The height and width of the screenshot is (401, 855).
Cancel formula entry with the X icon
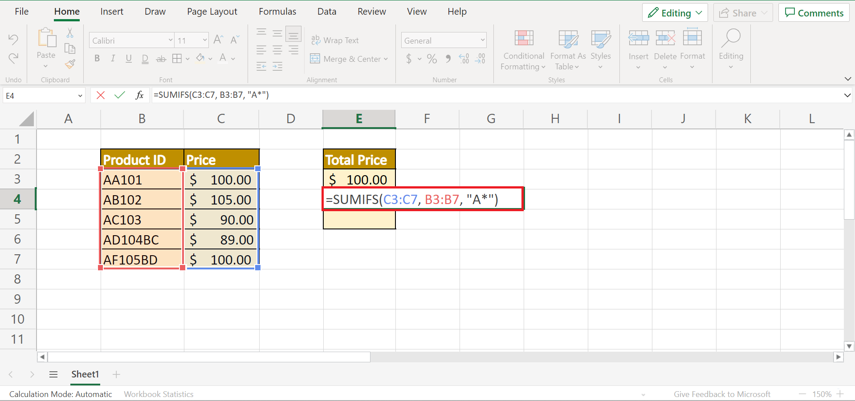coord(101,95)
